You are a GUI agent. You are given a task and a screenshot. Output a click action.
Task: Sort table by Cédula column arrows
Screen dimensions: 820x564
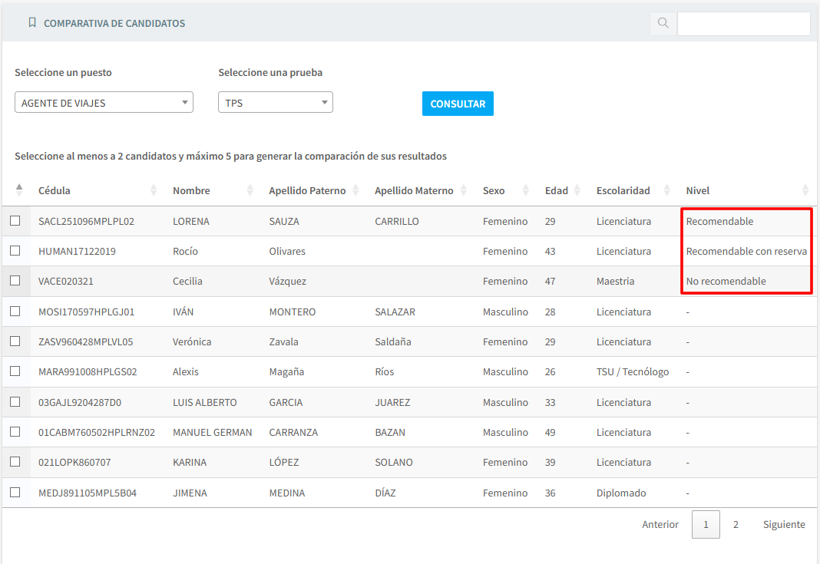pyautogui.click(x=154, y=190)
